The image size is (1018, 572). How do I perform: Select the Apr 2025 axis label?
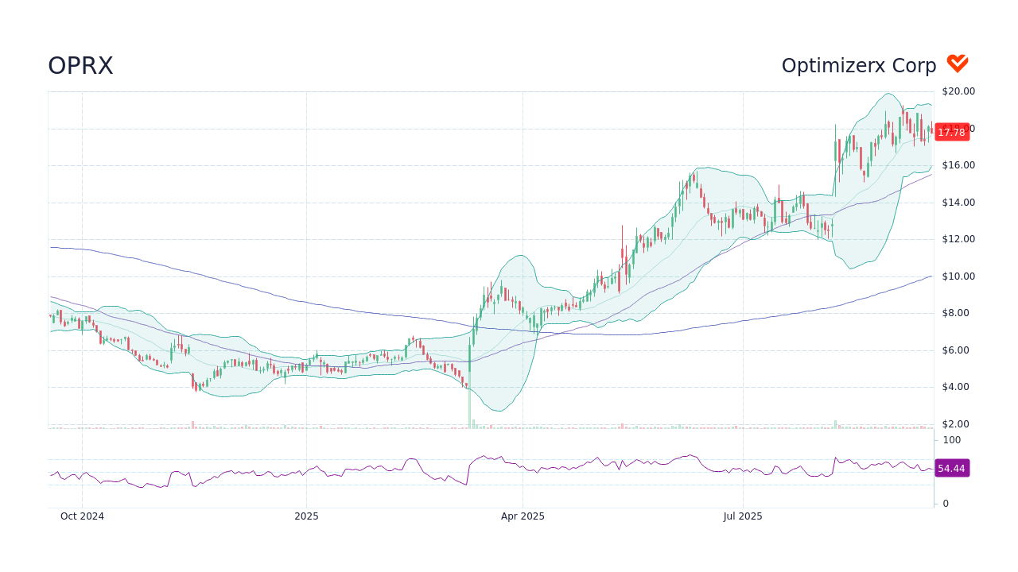click(x=524, y=516)
